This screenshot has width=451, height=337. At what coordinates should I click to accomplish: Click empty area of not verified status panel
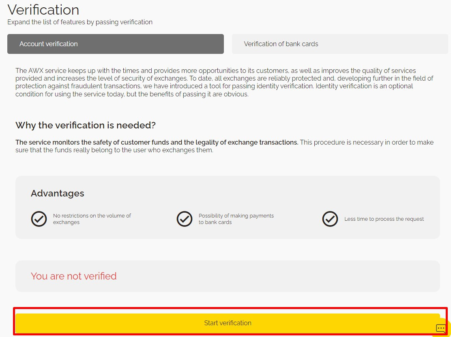(x=284, y=276)
